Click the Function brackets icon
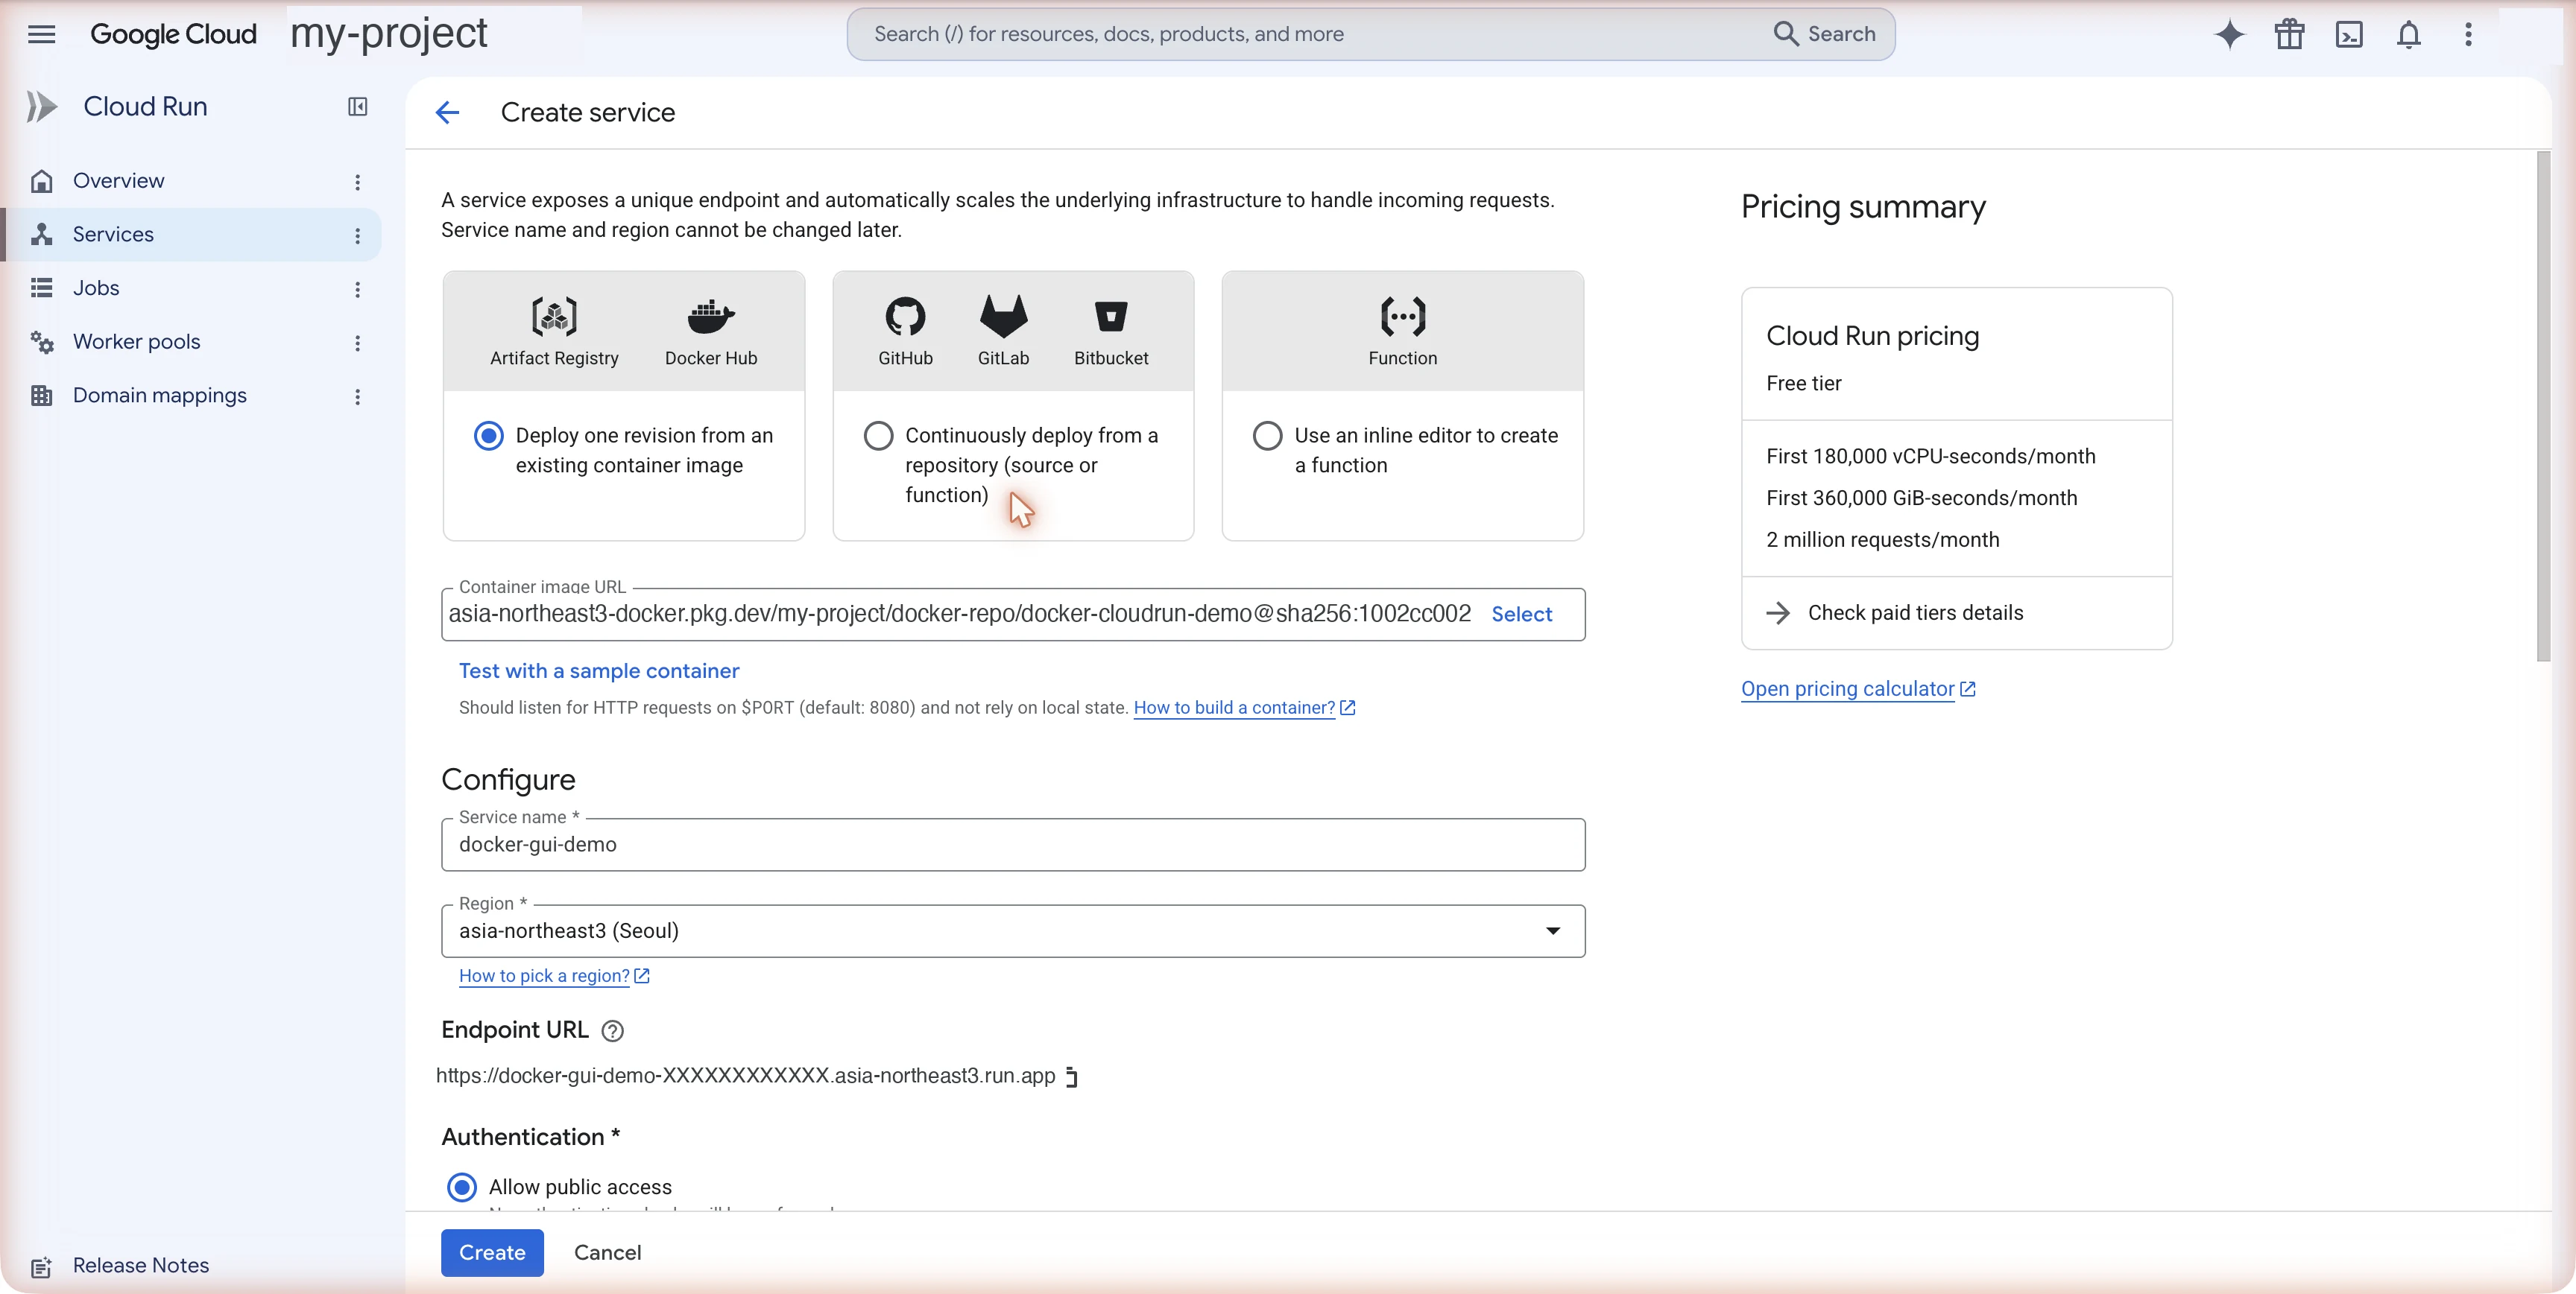Viewport: 2576px width, 1294px height. pyautogui.click(x=1403, y=317)
